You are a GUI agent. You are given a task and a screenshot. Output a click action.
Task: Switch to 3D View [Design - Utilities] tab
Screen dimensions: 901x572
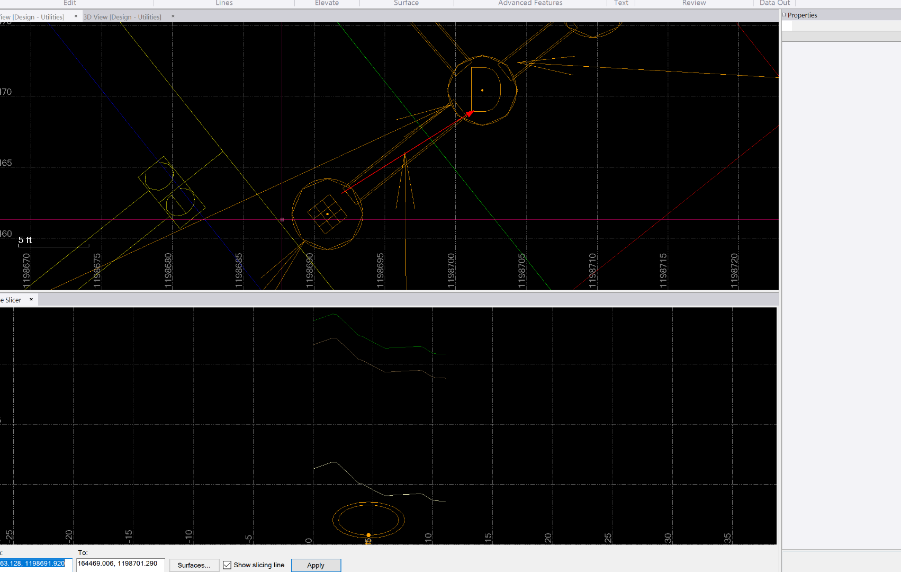(122, 17)
